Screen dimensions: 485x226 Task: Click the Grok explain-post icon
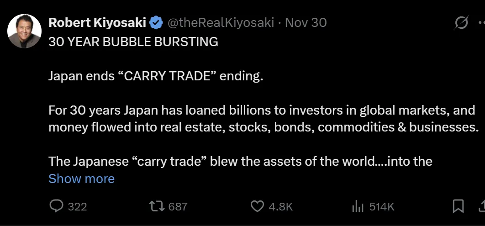[x=461, y=22]
